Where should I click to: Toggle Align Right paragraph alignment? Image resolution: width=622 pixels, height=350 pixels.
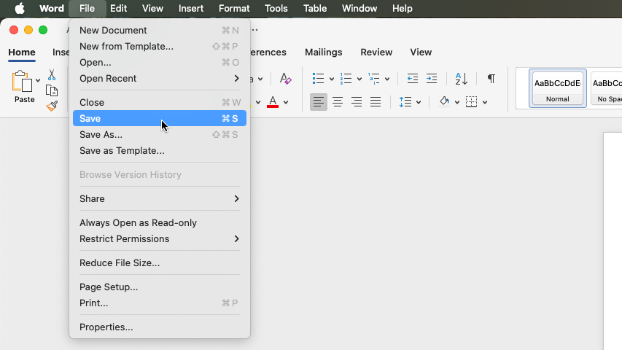(x=357, y=102)
